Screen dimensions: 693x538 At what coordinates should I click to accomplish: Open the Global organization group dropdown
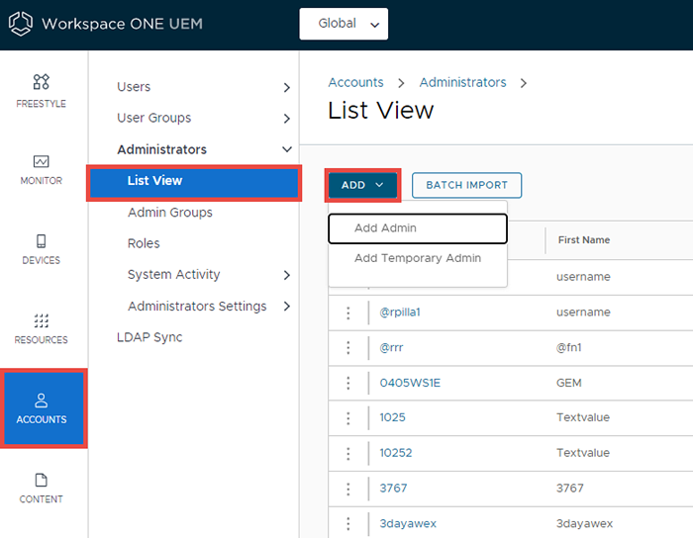click(x=344, y=24)
